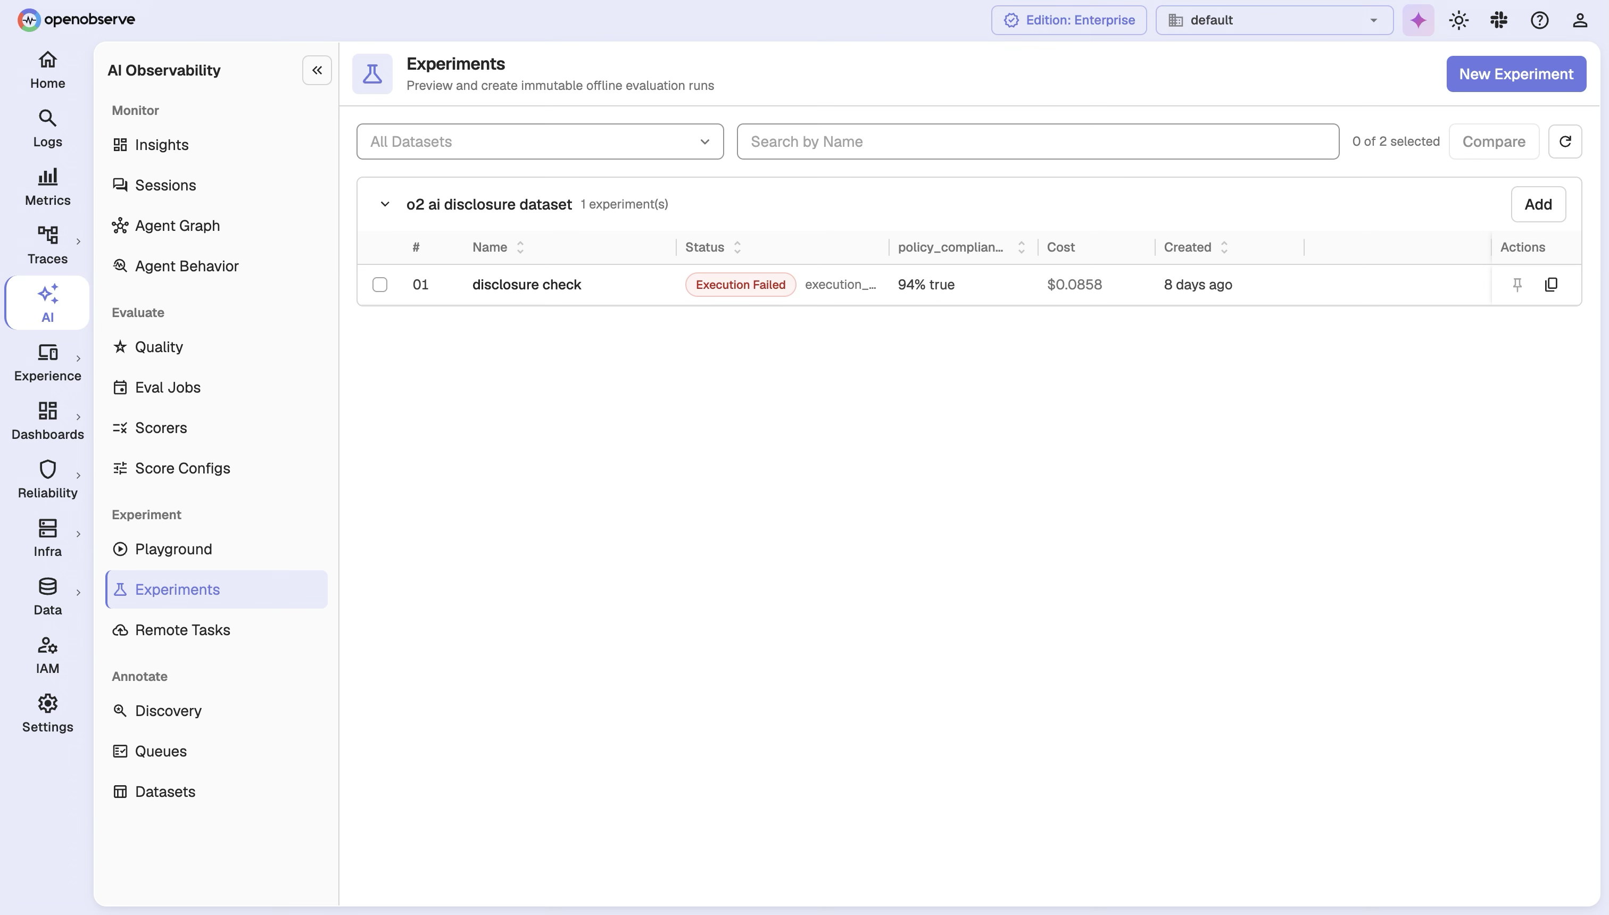The width and height of the screenshot is (1609, 915).
Task: Tick the disclosure check row checkbox
Action: coord(379,285)
